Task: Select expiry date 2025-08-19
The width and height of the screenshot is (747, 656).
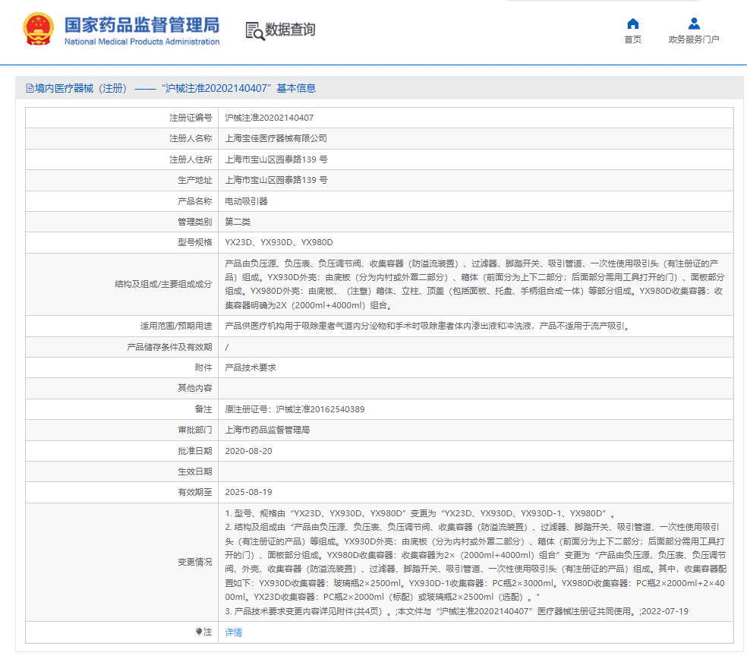Action: coord(249,492)
